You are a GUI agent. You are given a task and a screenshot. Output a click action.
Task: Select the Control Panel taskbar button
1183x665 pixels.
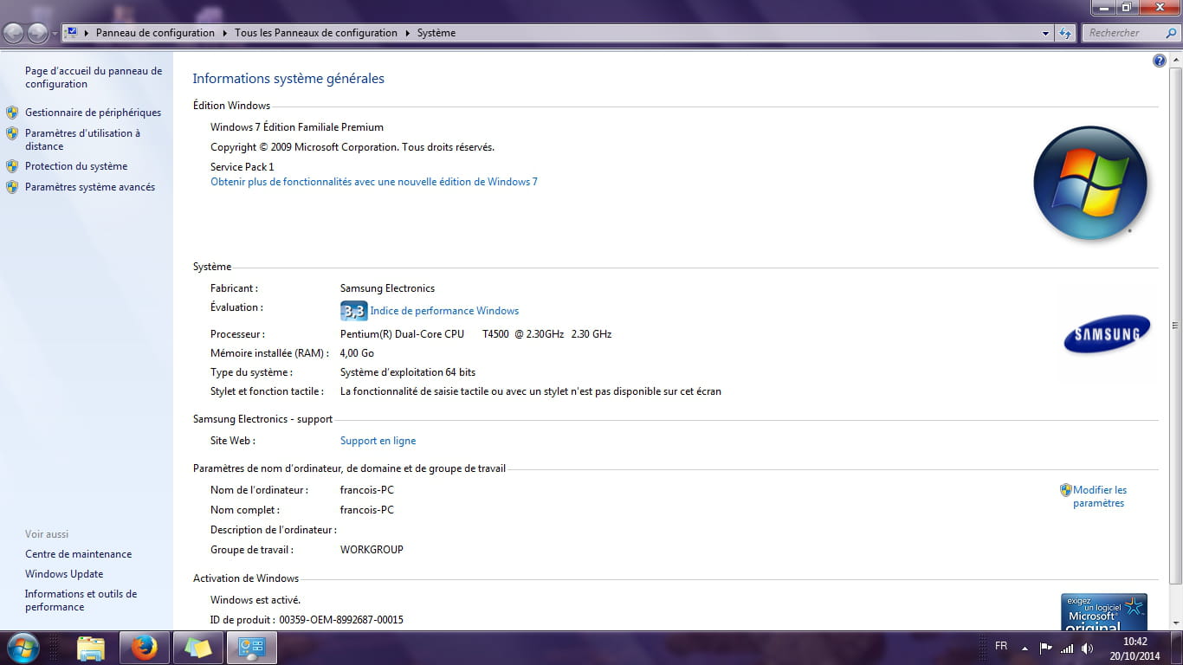pyautogui.click(x=252, y=648)
